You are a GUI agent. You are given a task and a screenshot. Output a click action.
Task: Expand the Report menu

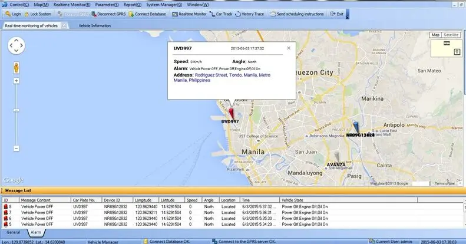(132, 4)
